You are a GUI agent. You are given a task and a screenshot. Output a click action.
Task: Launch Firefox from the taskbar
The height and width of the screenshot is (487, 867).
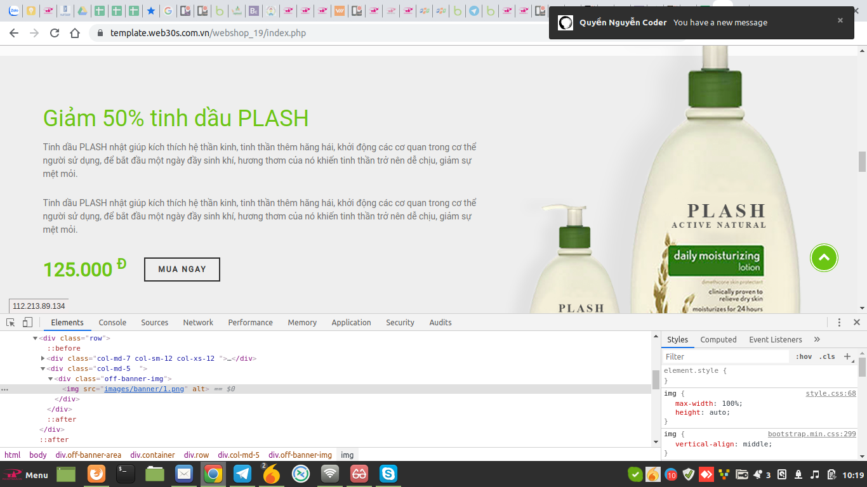click(x=96, y=474)
